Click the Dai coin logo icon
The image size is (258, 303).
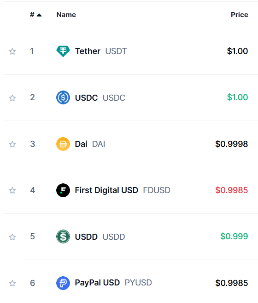(63, 144)
